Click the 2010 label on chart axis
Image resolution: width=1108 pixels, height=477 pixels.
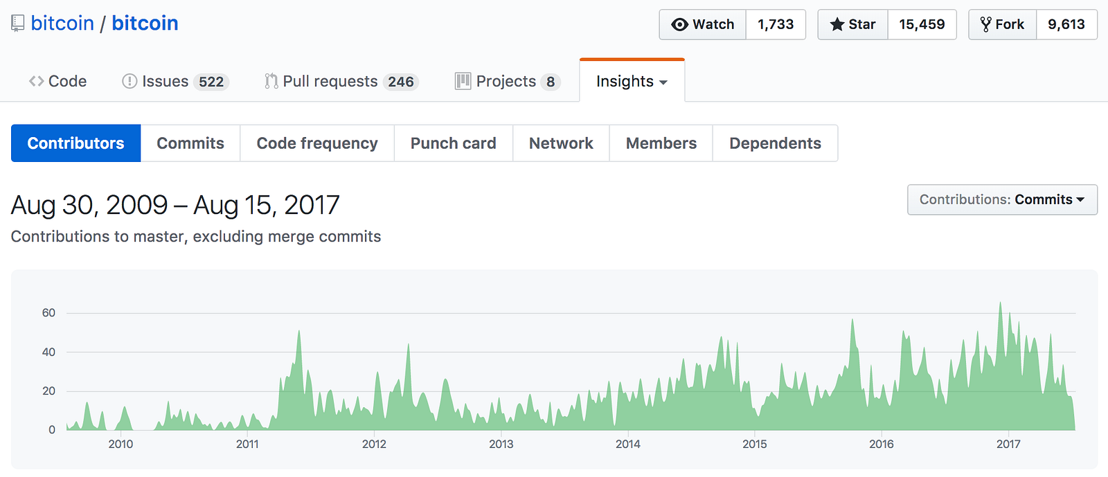[x=120, y=444]
